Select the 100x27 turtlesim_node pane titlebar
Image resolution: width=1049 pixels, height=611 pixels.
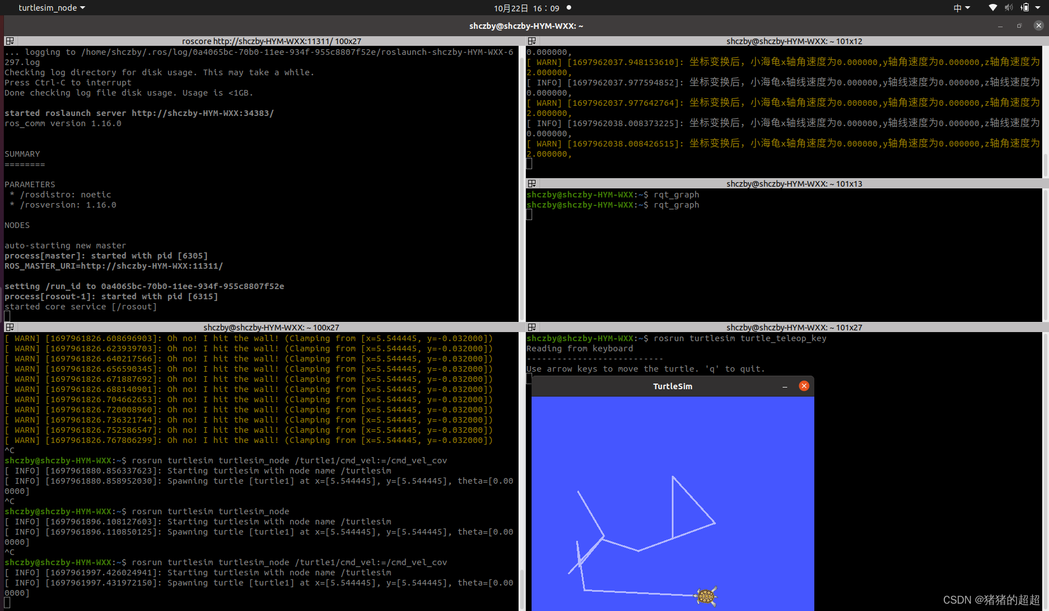click(271, 328)
